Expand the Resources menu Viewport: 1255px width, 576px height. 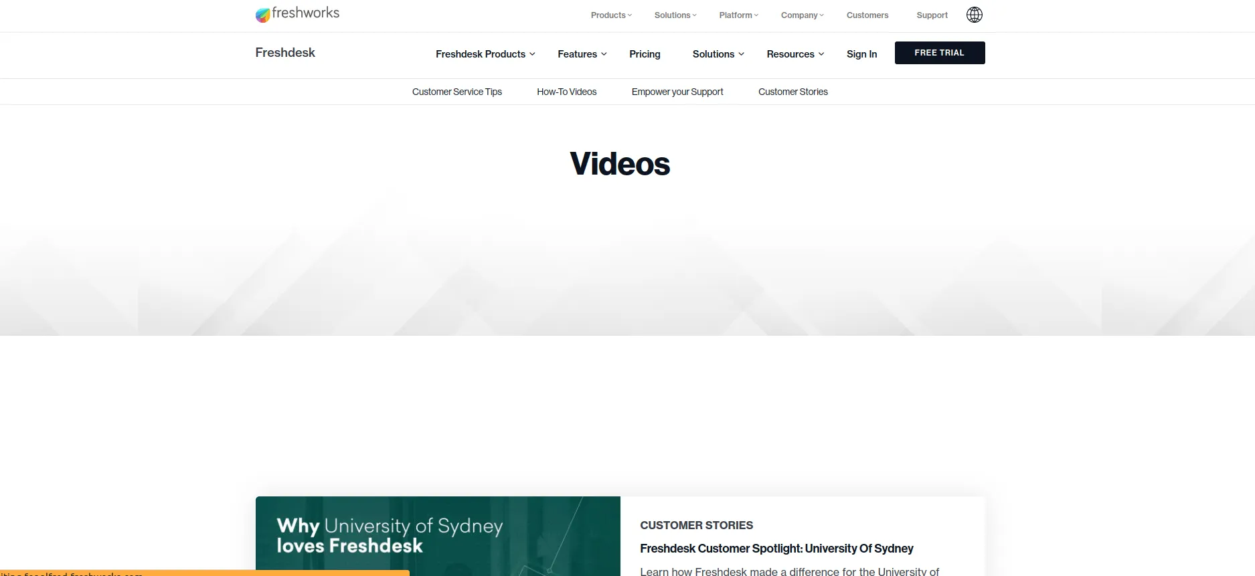click(795, 54)
